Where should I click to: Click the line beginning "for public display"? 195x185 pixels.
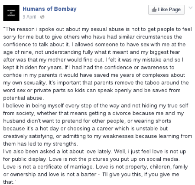point(91,159)
